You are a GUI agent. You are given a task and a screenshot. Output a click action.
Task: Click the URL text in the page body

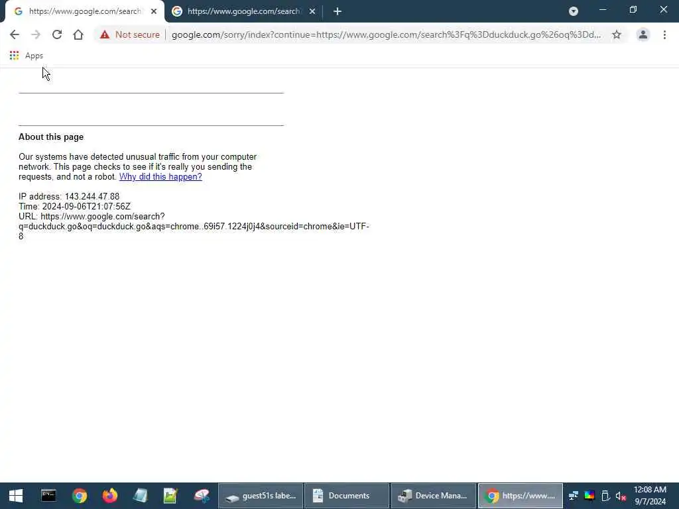[x=194, y=227]
